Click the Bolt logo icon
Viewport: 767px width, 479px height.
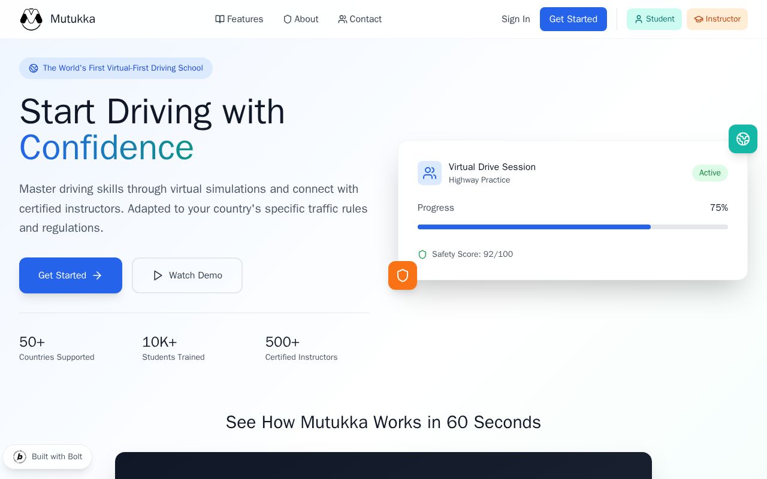pyautogui.click(x=20, y=457)
